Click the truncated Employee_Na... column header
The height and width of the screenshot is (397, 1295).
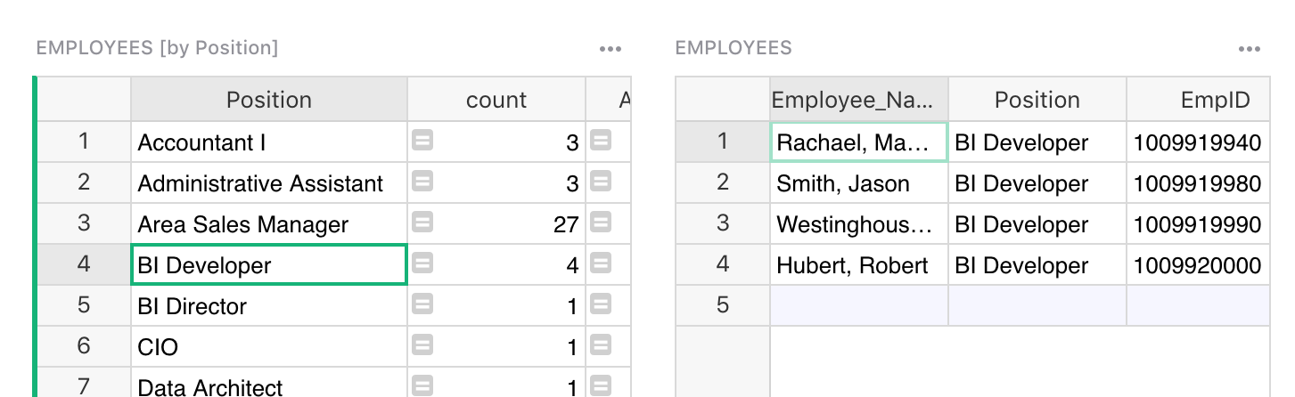pyautogui.click(x=857, y=100)
